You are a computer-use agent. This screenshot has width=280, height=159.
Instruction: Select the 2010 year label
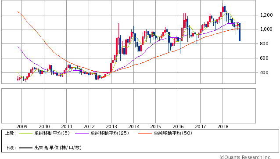pos(44,126)
